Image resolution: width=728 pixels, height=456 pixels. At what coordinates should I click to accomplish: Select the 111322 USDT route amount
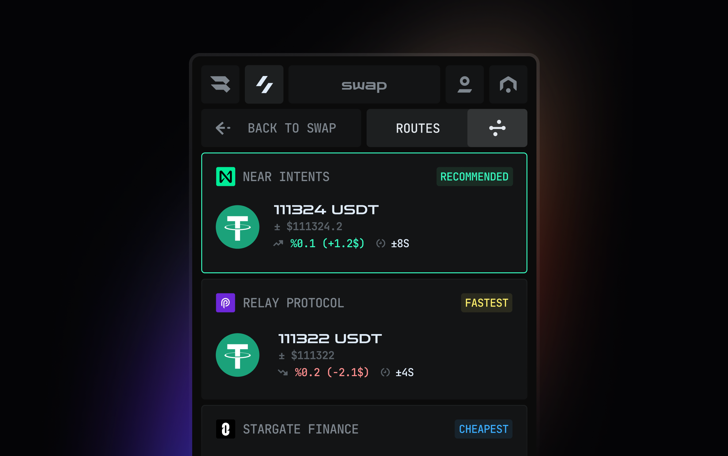pos(330,339)
